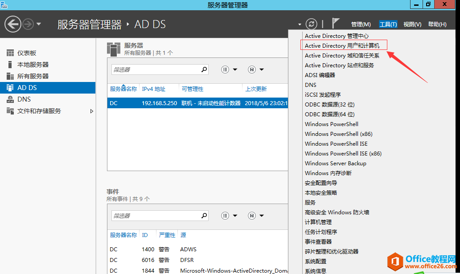Click the refresh icon in header

[312, 24]
